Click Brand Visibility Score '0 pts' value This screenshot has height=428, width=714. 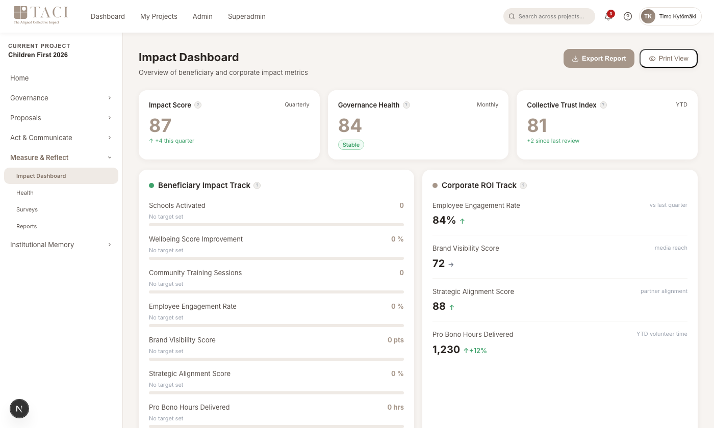395,340
